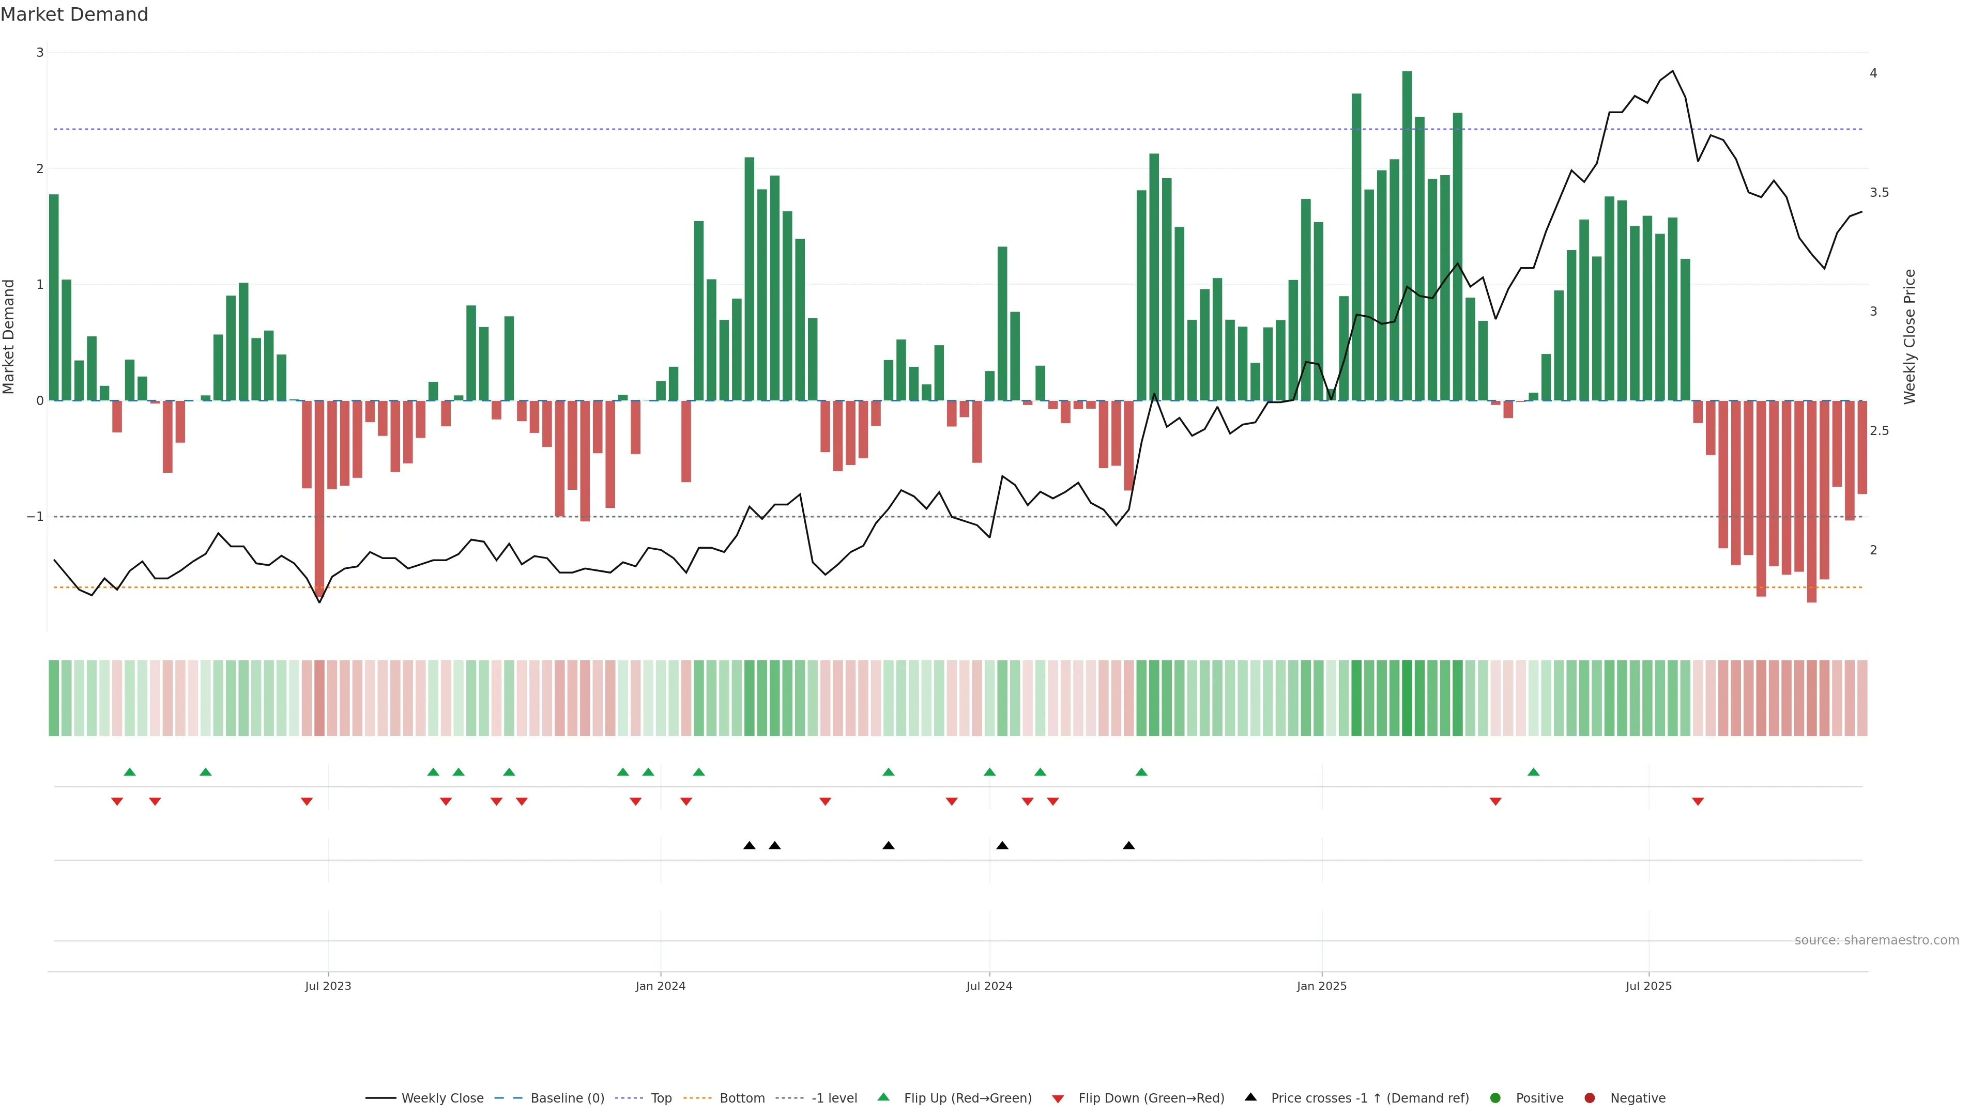
Task: Click the red Flip Down legend triangle
Action: click(x=1058, y=1098)
